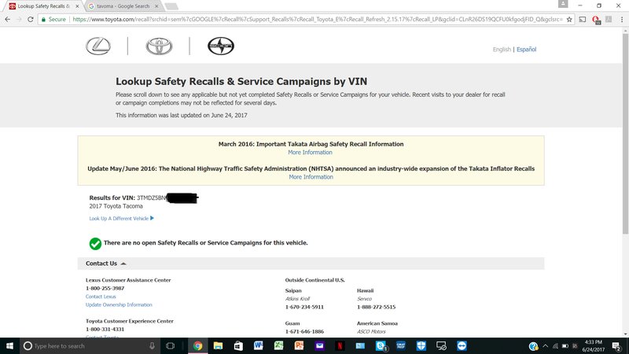This screenshot has width=629, height=354.
Task: Close the tavoma Google Search tab
Action: pyautogui.click(x=156, y=6)
